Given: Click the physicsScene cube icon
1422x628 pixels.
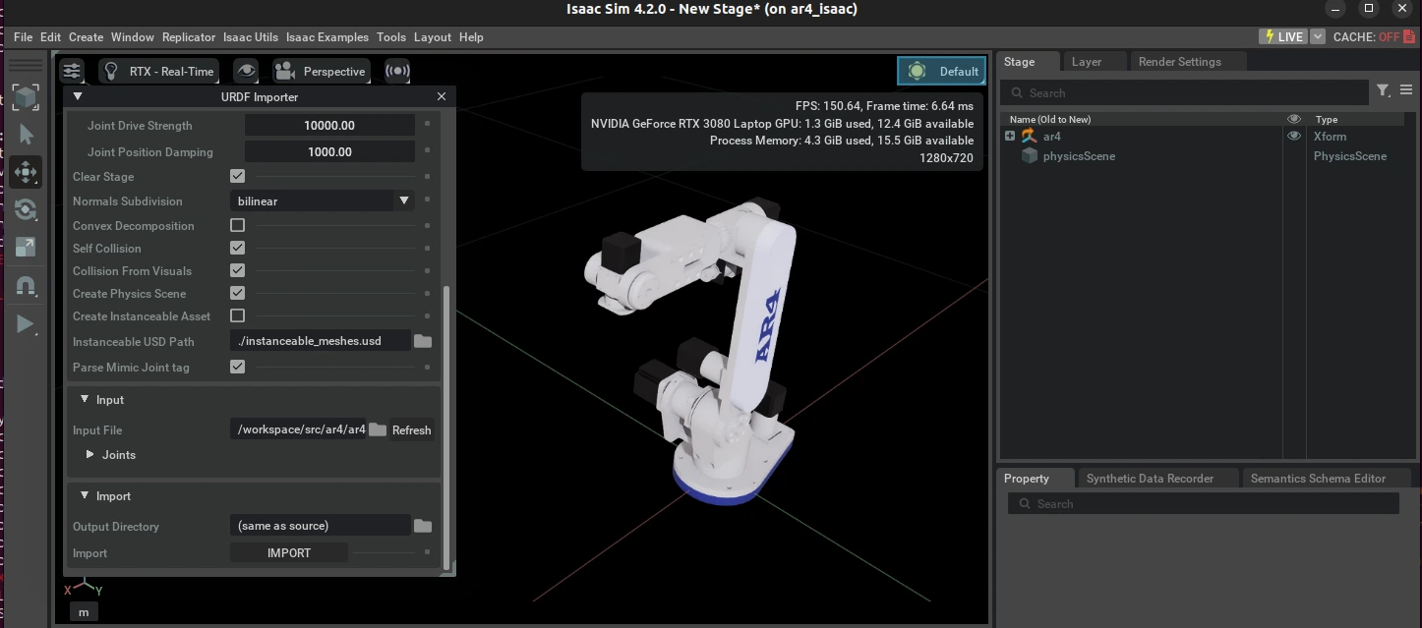Looking at the screenshot, I should 1030,156.
